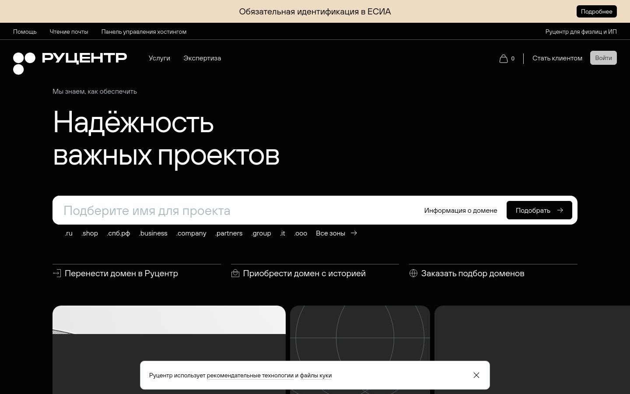Focus the domain name search field
Viewport: 630px width, 394px height.
click(x=238, y=210)
